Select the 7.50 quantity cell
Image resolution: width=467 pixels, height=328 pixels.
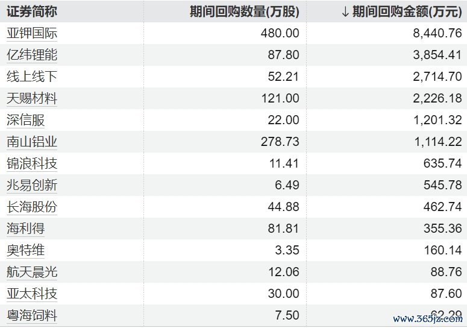[225, 316]
